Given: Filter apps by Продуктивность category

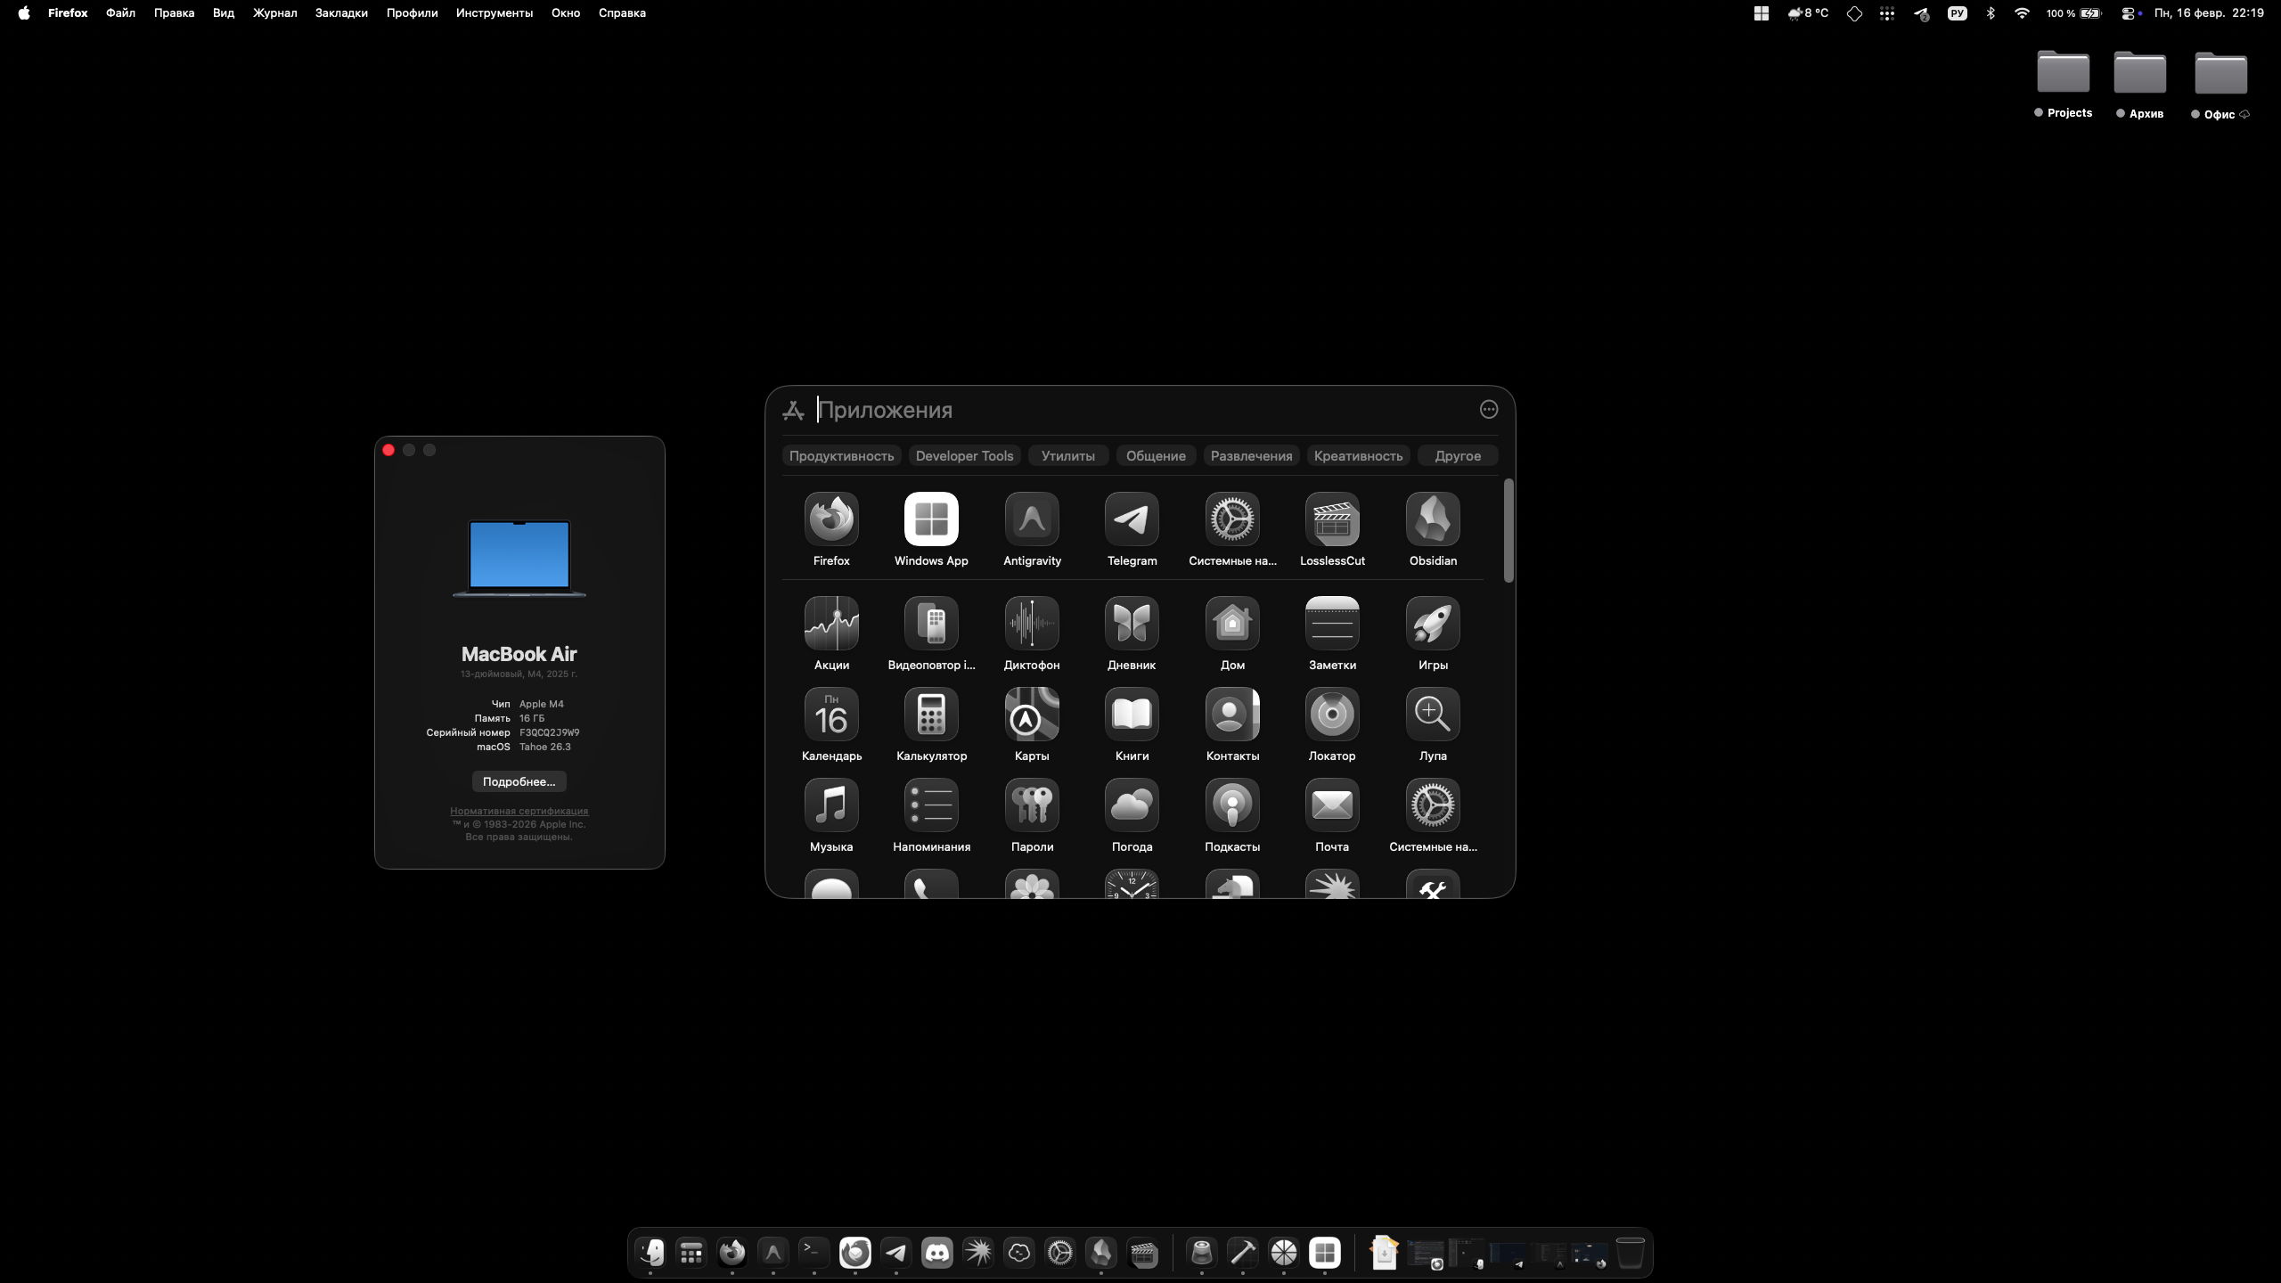Looking at the screenshot, I should [841, 455].
